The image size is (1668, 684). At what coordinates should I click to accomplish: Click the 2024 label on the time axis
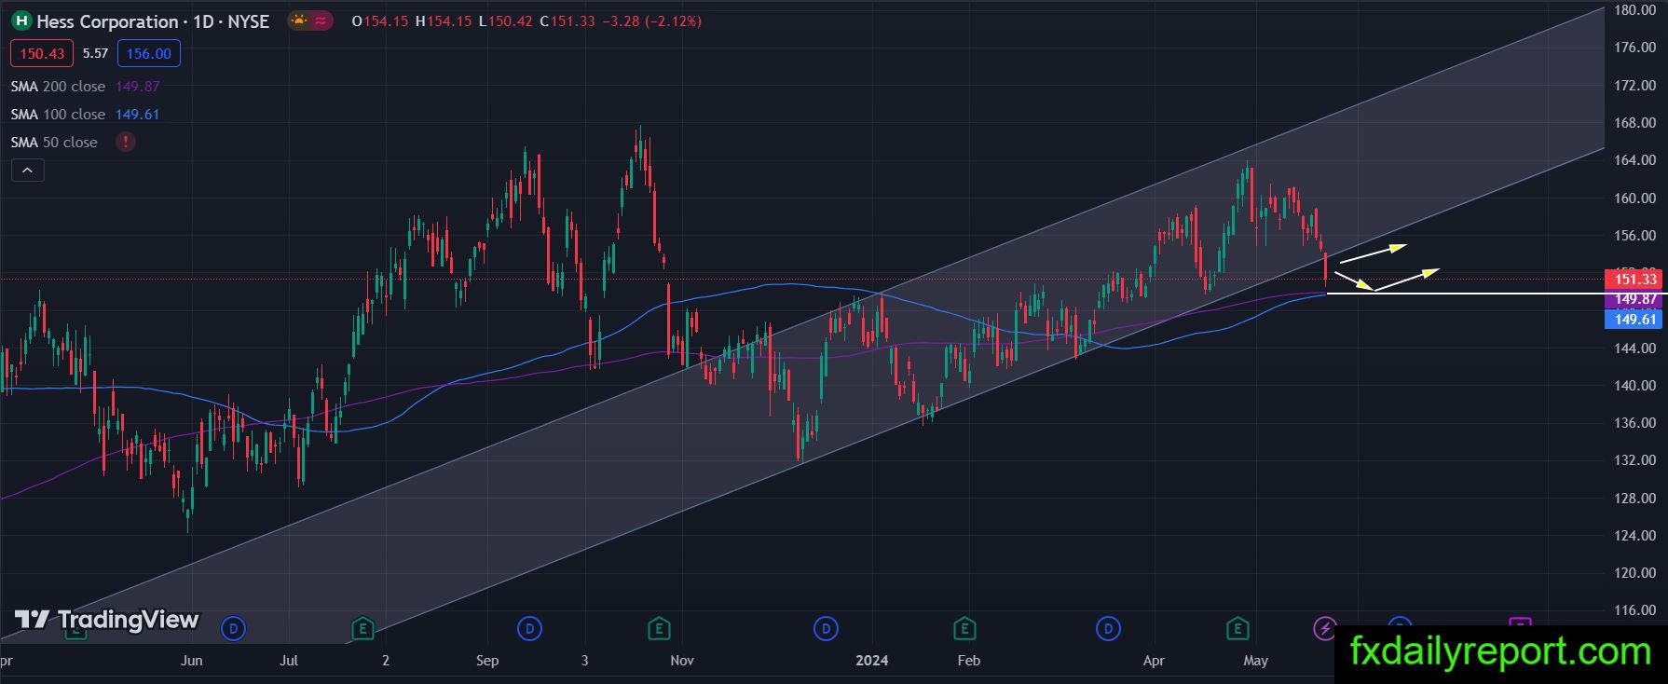click(x=872, y=660)
